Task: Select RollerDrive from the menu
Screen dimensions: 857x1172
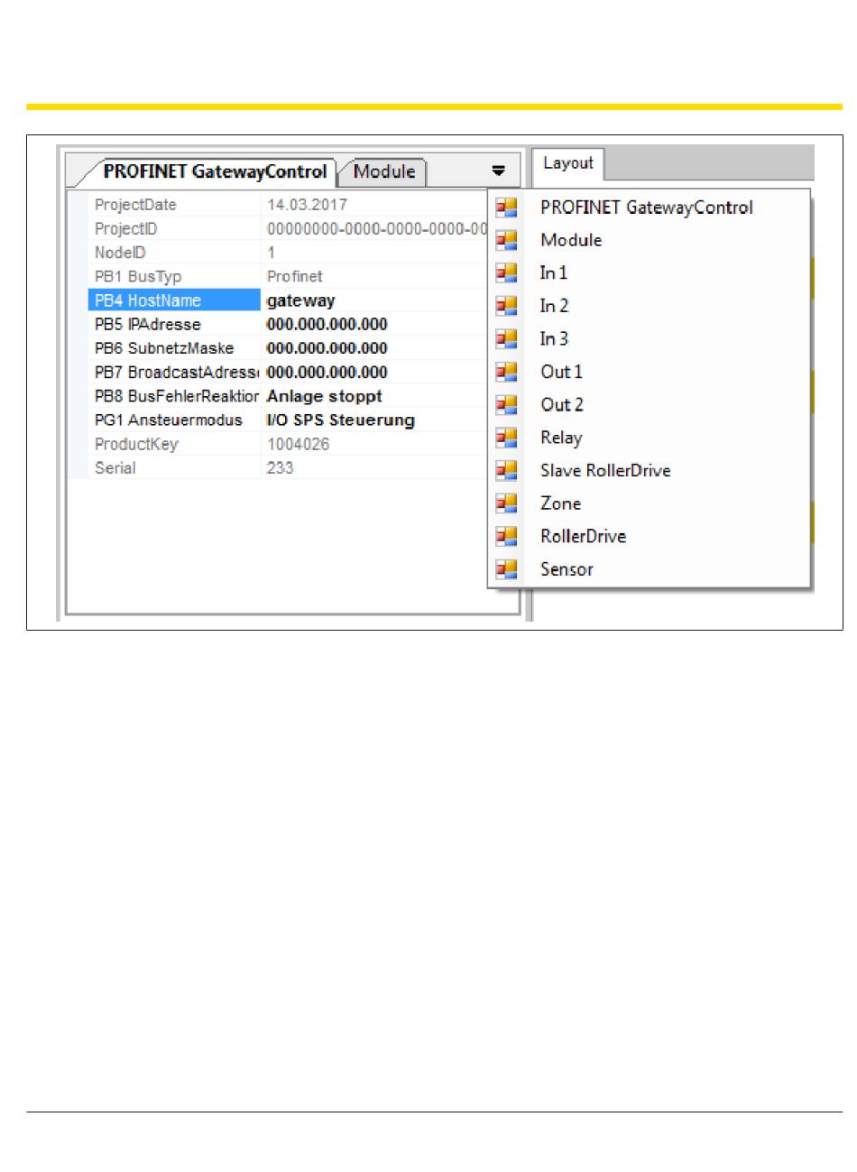Action: 583,536
